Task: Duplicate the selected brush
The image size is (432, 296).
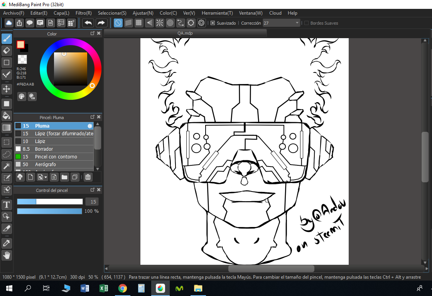Action: (75, 177)
